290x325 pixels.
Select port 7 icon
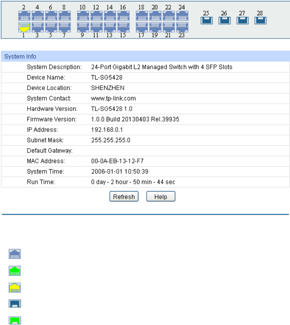tap(65, 27)
